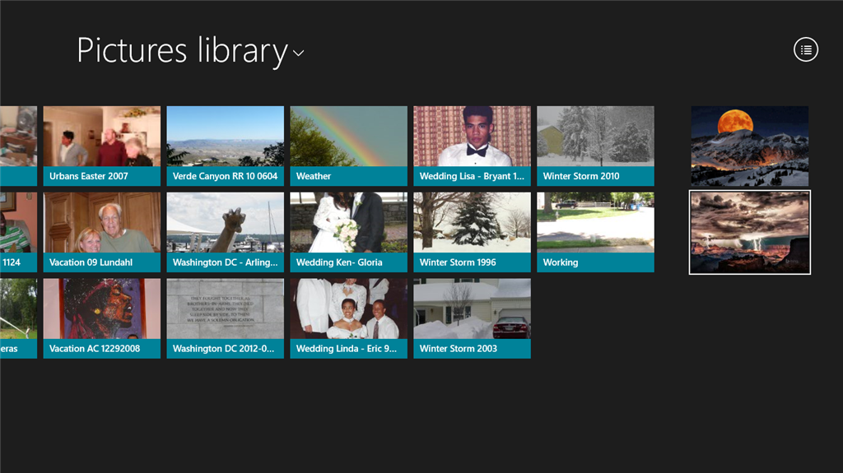This screenshot has height=473, width=843.
Task: Select the stormy canyon lightning picture
Action: (749, 232)
